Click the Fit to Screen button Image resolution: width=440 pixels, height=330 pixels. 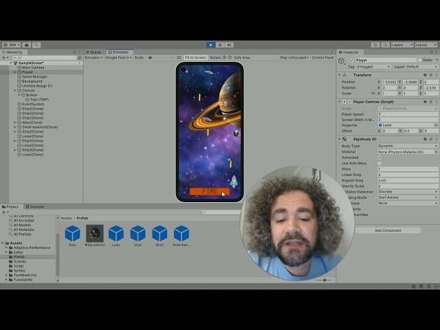(195, 58)
